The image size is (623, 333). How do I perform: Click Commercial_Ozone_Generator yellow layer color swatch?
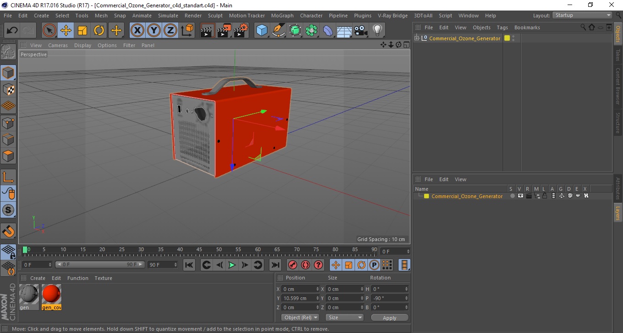[x=507, y=38]
